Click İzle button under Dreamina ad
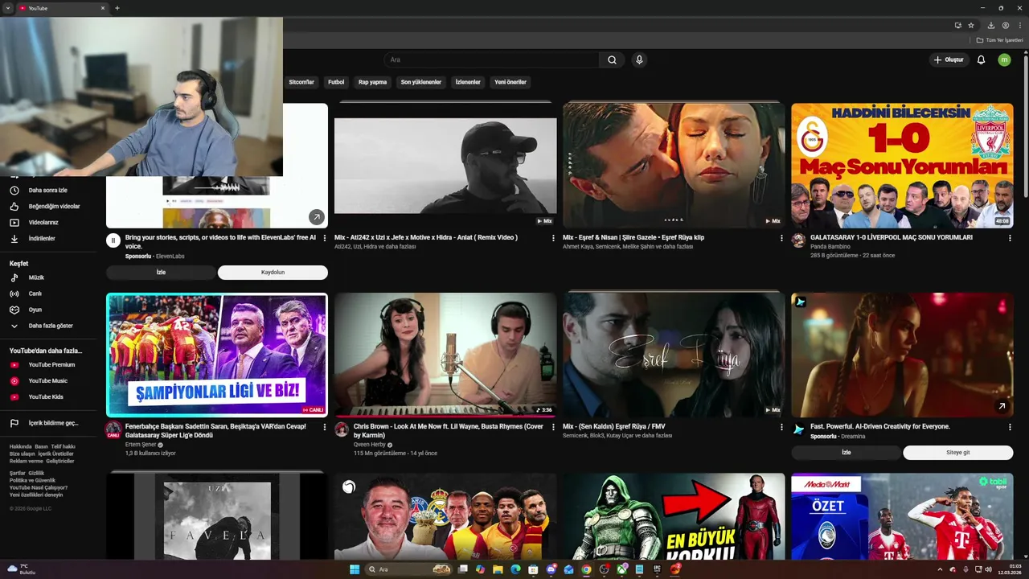Screen dimensions: 1029x579 tap(846, 453)
